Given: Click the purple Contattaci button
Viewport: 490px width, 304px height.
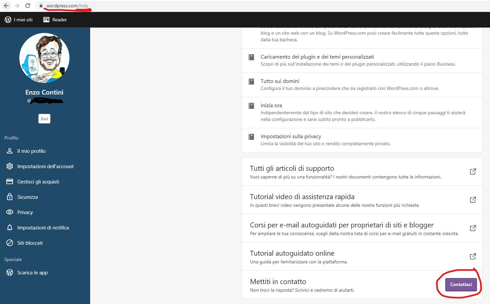Looking at the screenshot, I should (x=461, y=285).
